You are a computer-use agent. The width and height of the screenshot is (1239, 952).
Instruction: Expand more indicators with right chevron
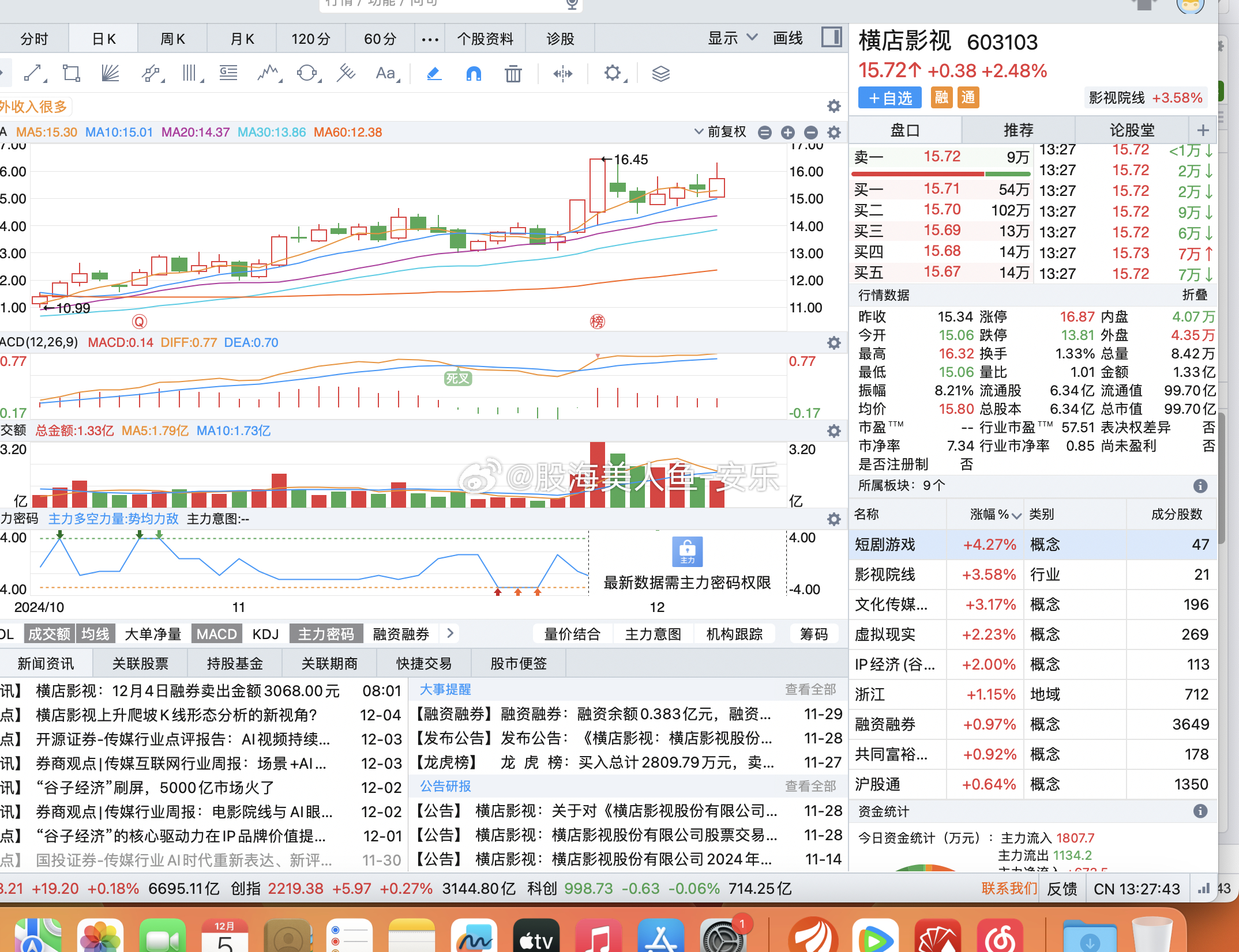coord(450,633)
